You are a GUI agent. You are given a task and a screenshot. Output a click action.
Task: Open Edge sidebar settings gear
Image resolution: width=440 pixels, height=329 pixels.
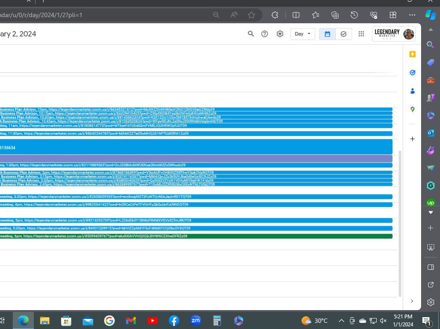[x=430, y=302]
